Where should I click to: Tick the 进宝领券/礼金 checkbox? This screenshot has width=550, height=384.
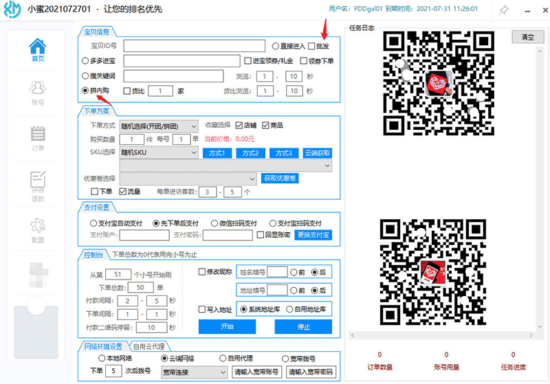click(x=247, y=61)
